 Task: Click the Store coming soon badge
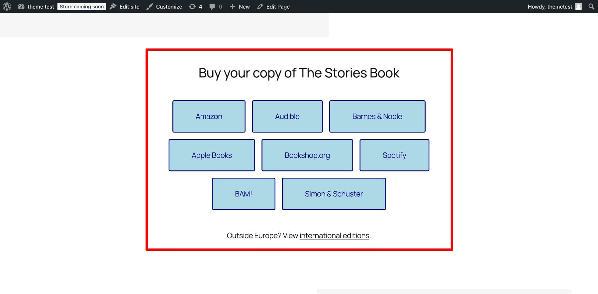pos(82,7)
